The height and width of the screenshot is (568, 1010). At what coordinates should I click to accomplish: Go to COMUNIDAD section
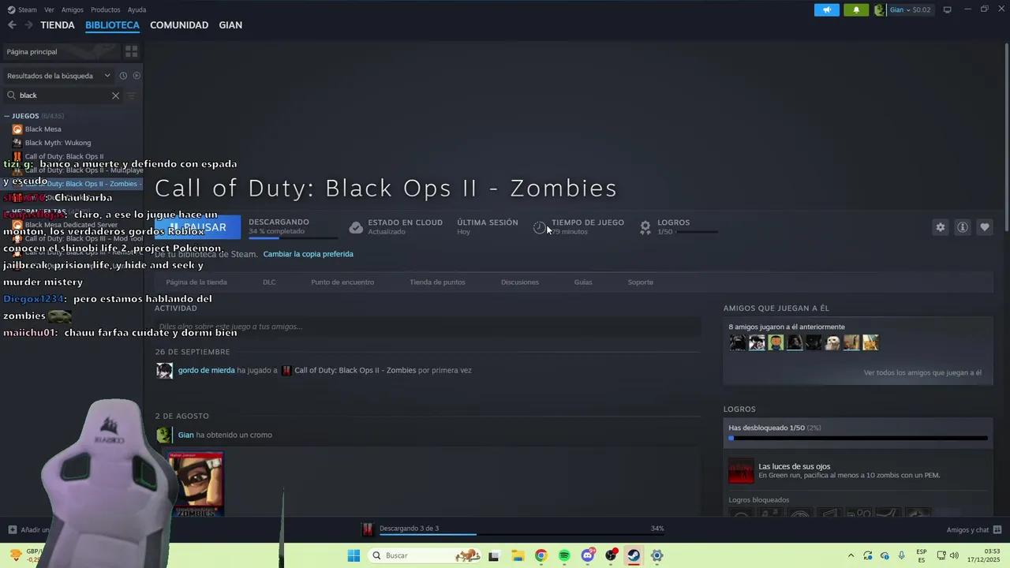click(179, 25)
